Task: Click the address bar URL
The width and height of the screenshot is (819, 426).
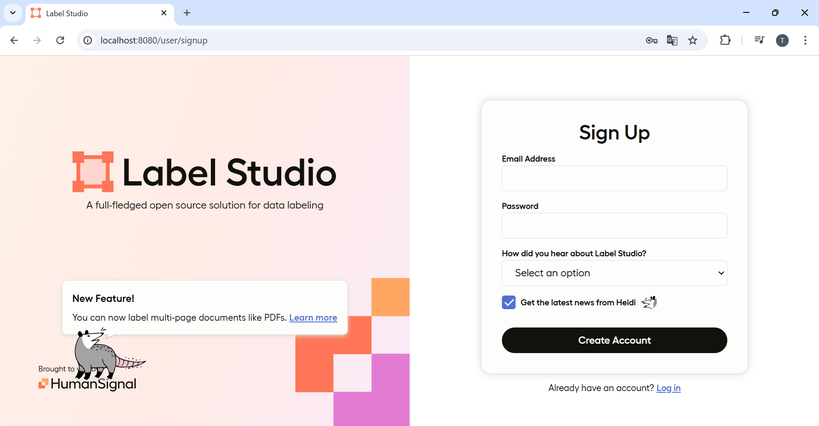Action: 154,41
